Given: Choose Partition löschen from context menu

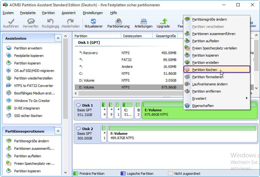Looking at the screenshot, I should [217, 69].
